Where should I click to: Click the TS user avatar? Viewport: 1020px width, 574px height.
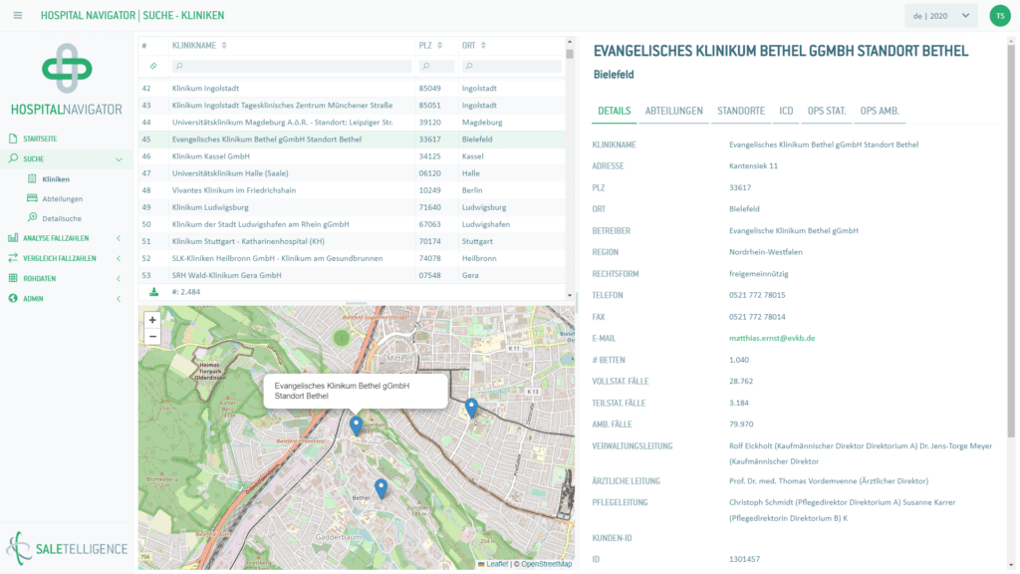999,16
